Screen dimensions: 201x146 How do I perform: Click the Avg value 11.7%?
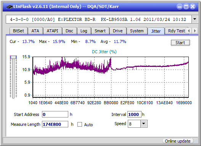(120, 41)
